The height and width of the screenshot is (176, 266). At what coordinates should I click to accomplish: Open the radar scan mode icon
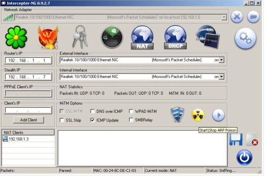click(112, 38)
